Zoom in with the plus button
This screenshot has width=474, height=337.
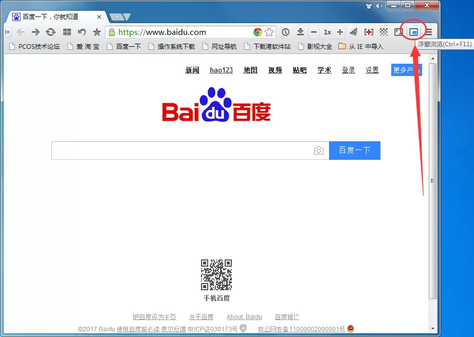point(340,32)
